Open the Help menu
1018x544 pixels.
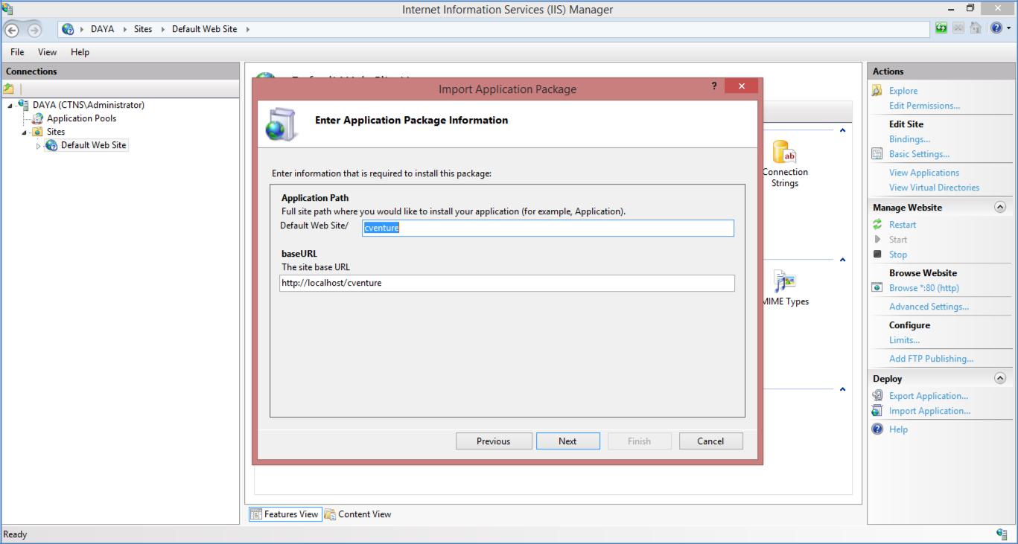point(80,52)
